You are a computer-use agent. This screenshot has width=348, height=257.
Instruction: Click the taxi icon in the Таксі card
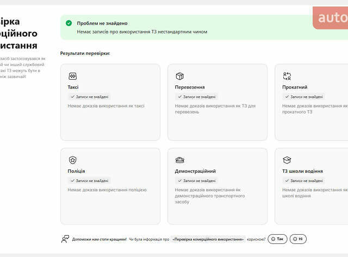tap(72, 77)
